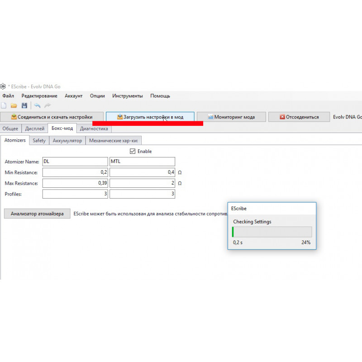Viewport: 362px width, 362px height.
Task: Click the Undo arrow icon
Action: pos(37,105)
